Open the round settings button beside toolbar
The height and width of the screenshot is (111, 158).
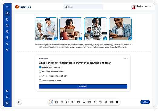pyautogui.click(x=19, y=102)
